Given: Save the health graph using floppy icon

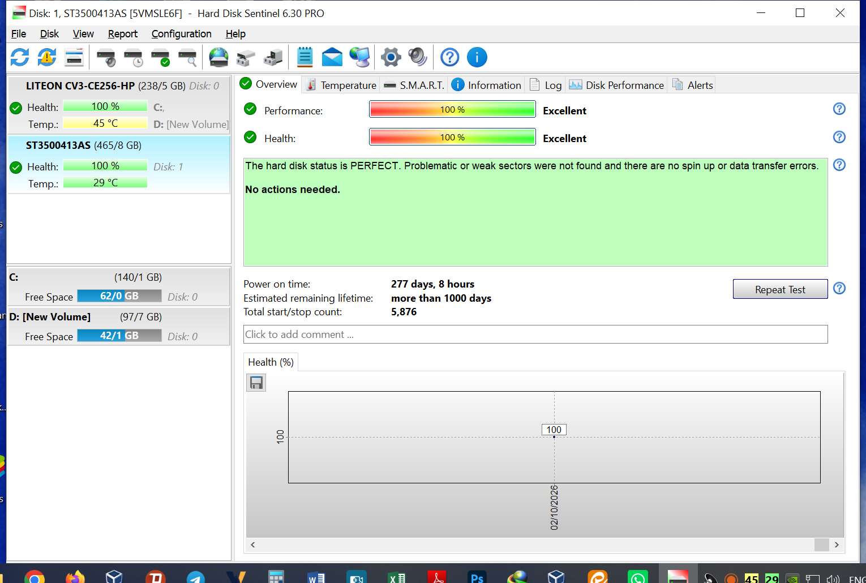Looking at the screenshot, I should pos(256,383).
